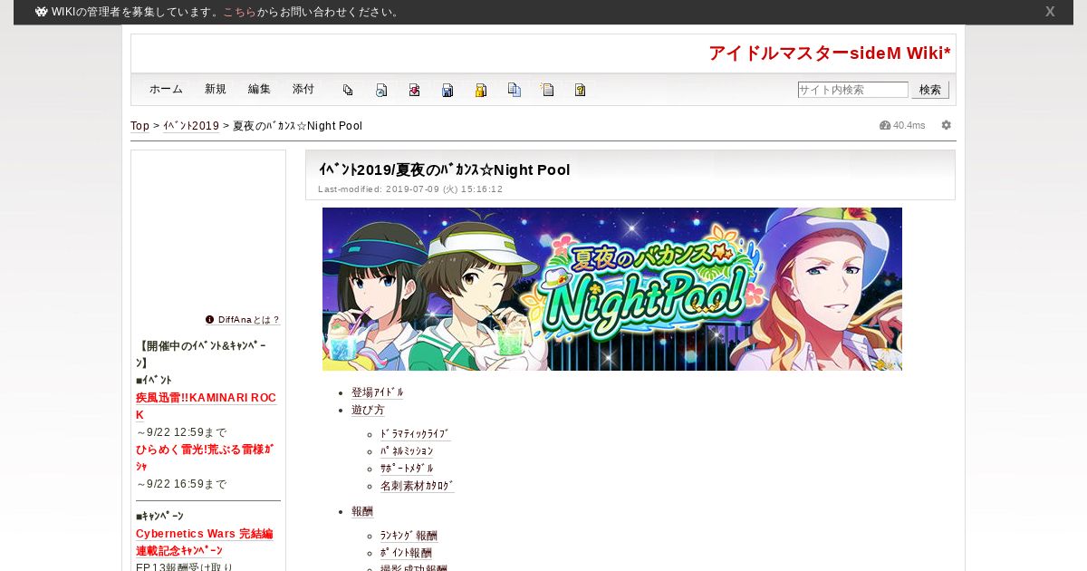This screenshot has width=1087, height=571.
Task: Open the backup history clock-page icon
Action: [x=381, y=90]
